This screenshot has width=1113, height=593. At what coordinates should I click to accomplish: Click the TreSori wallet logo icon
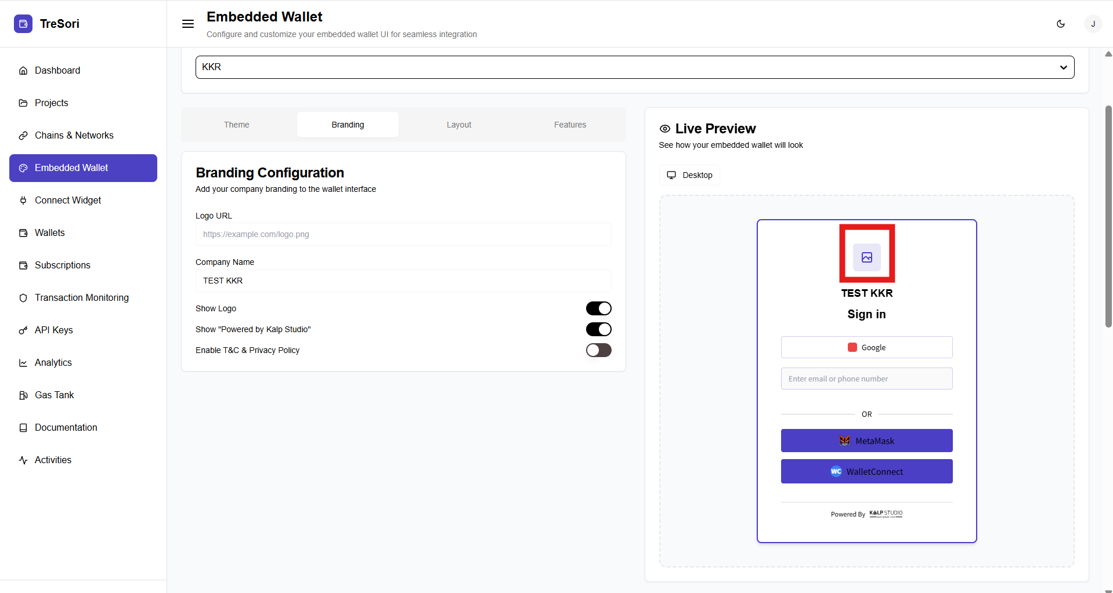pos(23,24)
